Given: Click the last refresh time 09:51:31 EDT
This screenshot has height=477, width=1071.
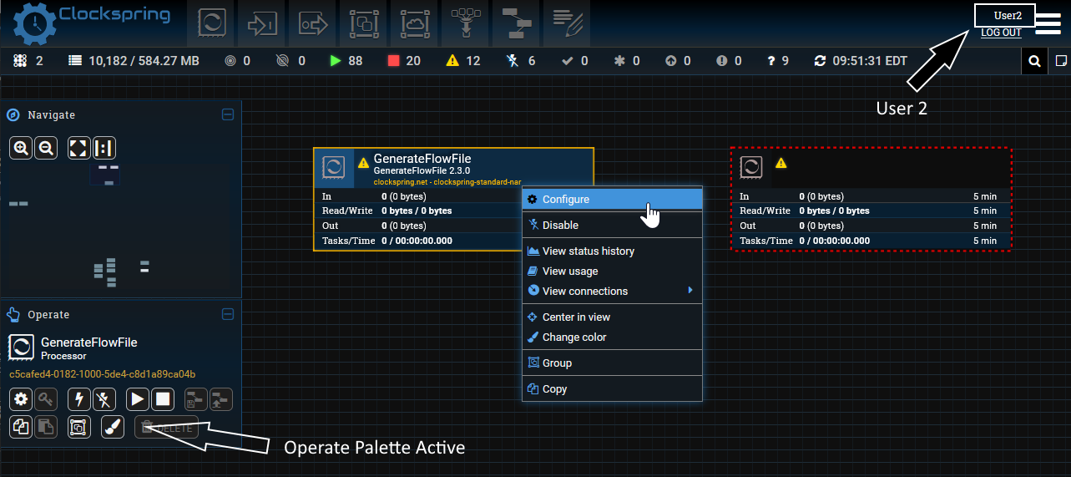Looking at the screenshot, I should point(861,61).
